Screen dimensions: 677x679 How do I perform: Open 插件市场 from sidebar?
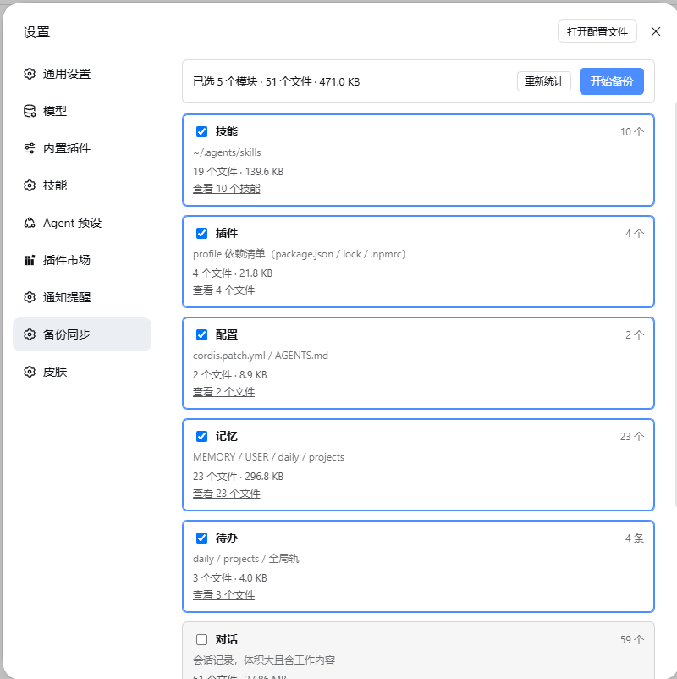click(x=82, y=260)
